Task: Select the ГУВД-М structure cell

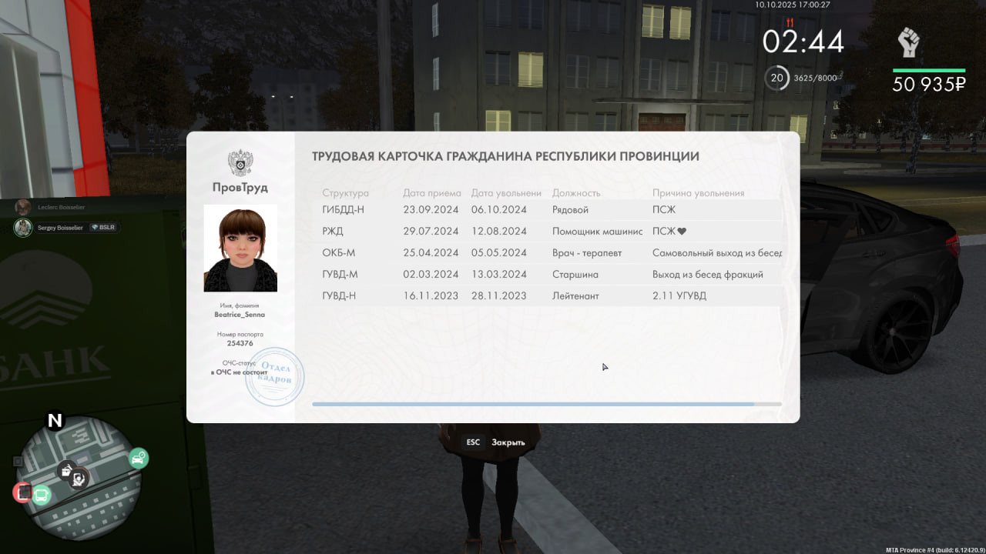Action: [x=340, y=274]
